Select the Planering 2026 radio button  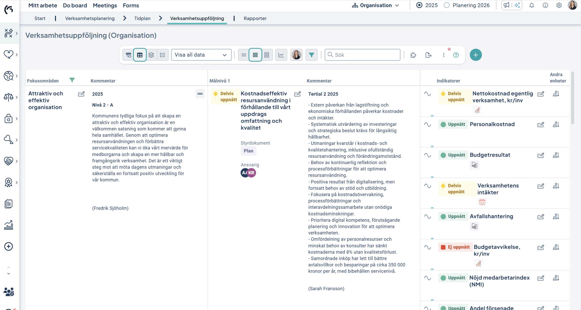pyautogui.click(x=447, y=5)
